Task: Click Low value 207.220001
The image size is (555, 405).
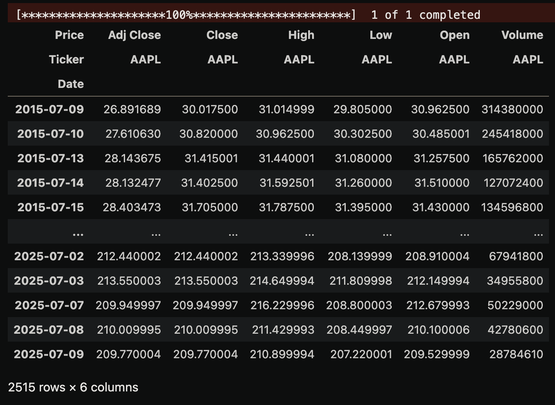Action: pyautogui.click(x=361, y=354)
